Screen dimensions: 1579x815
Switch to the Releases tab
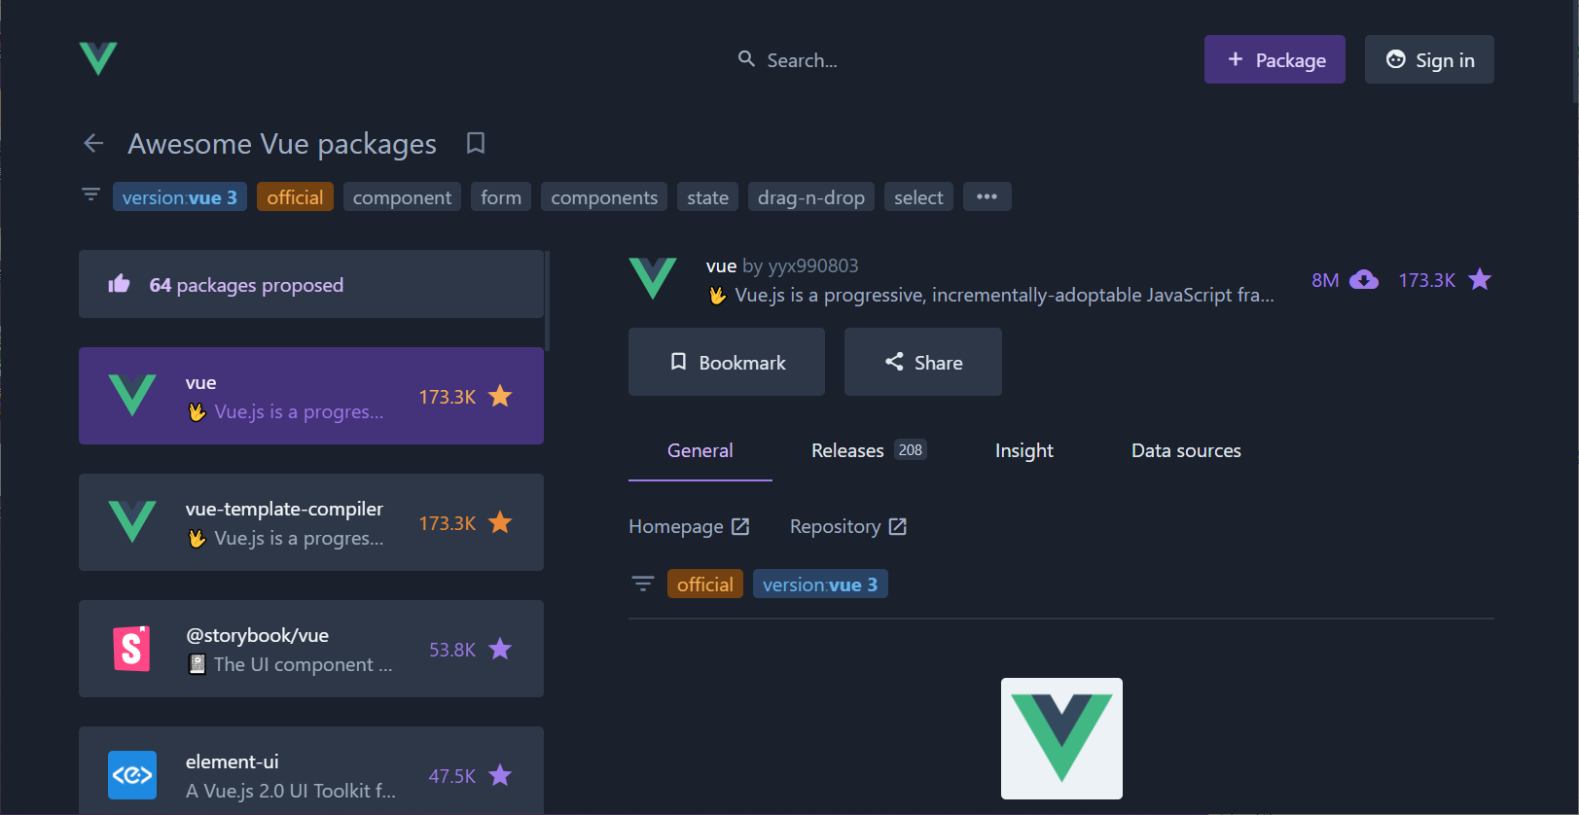868,450
